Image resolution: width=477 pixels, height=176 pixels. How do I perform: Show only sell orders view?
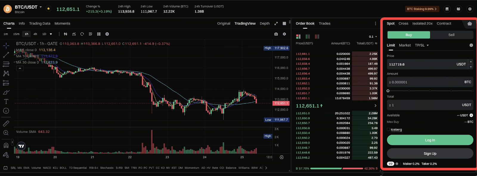(317, 37)
